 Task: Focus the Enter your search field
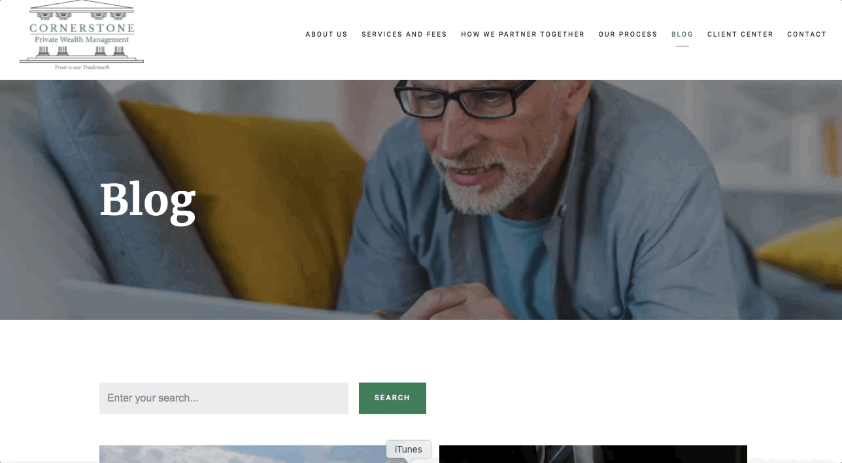[224, 398]
